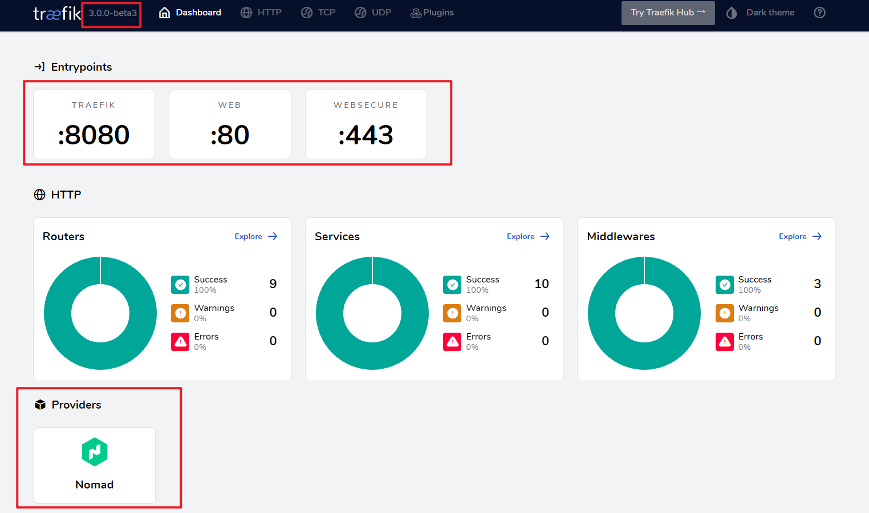869x513 pixels.
Task: Click Middlewares Warnings icon
Action: [x=725, y=313]
